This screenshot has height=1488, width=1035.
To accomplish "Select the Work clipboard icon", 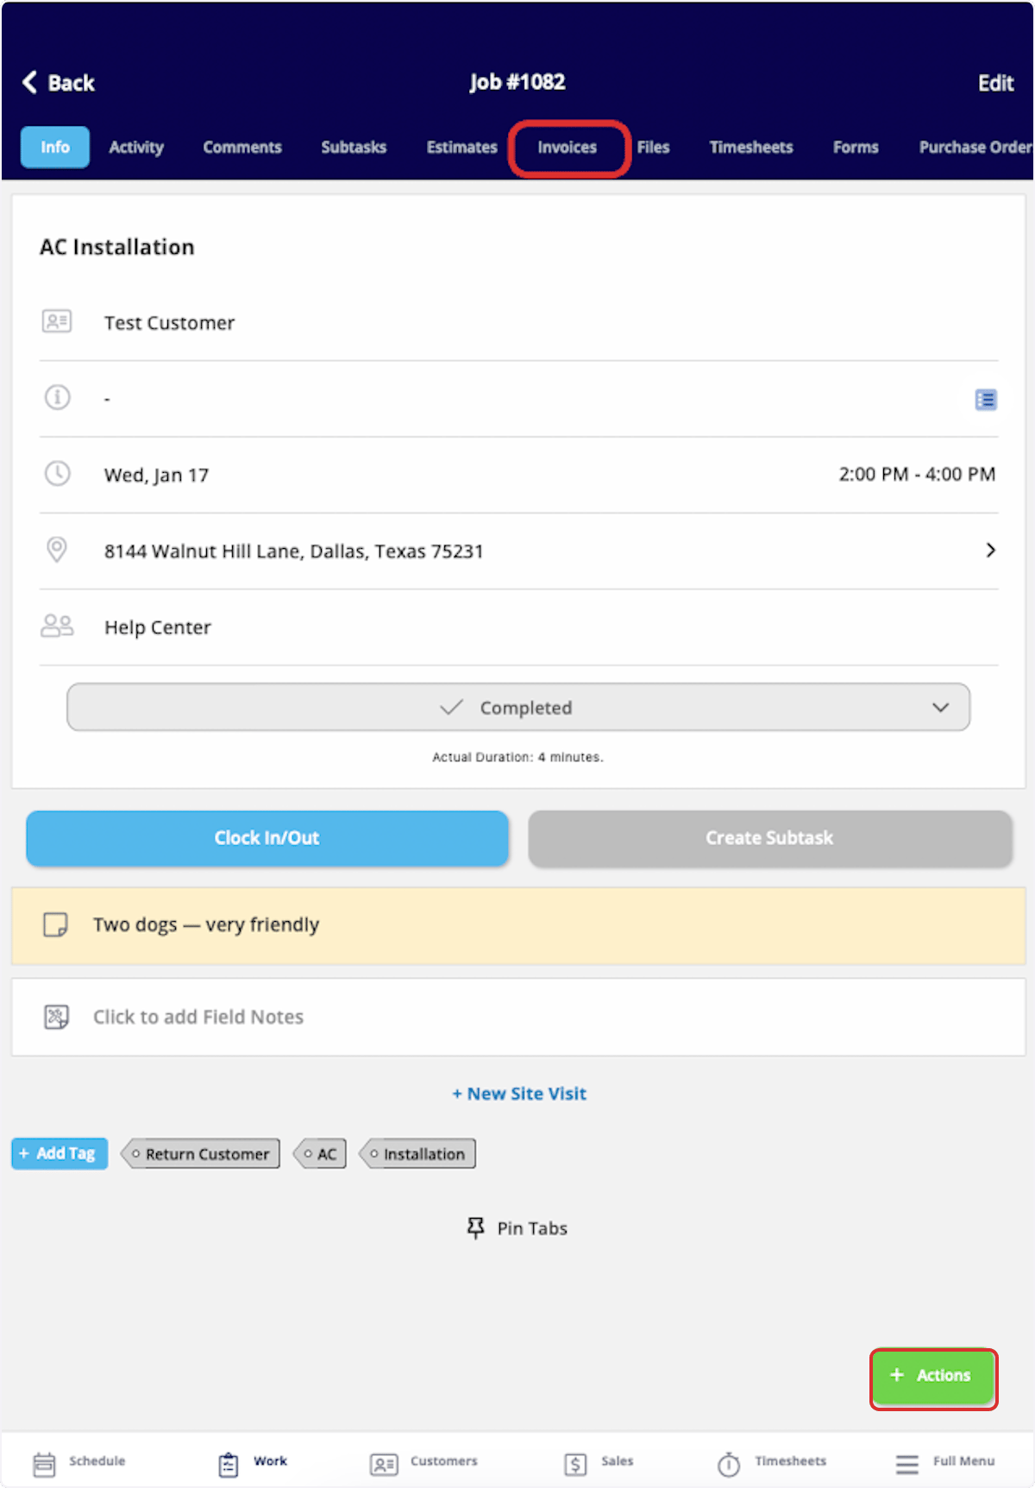I will (x=229, y=1464).
